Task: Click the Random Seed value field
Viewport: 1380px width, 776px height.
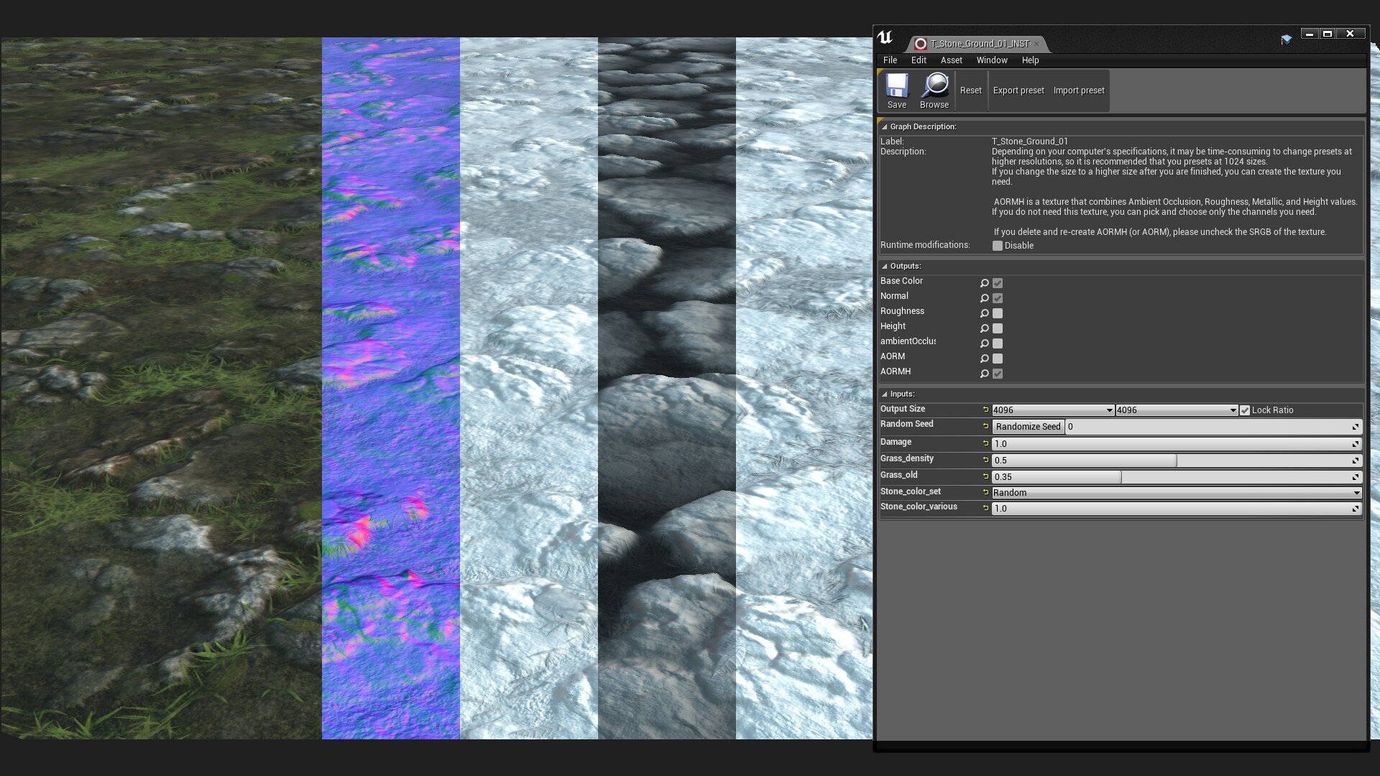Action: [1207, 427]
